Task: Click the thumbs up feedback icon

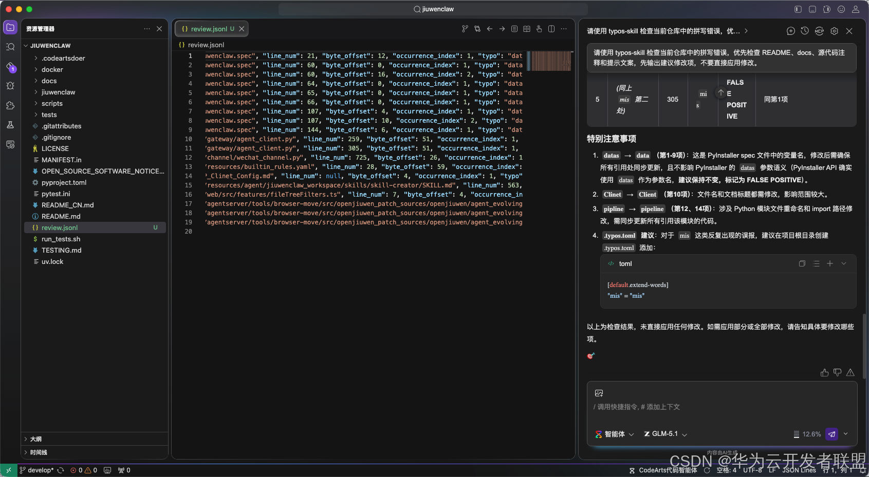Action: pyautogui.click(x=825, y=373)
